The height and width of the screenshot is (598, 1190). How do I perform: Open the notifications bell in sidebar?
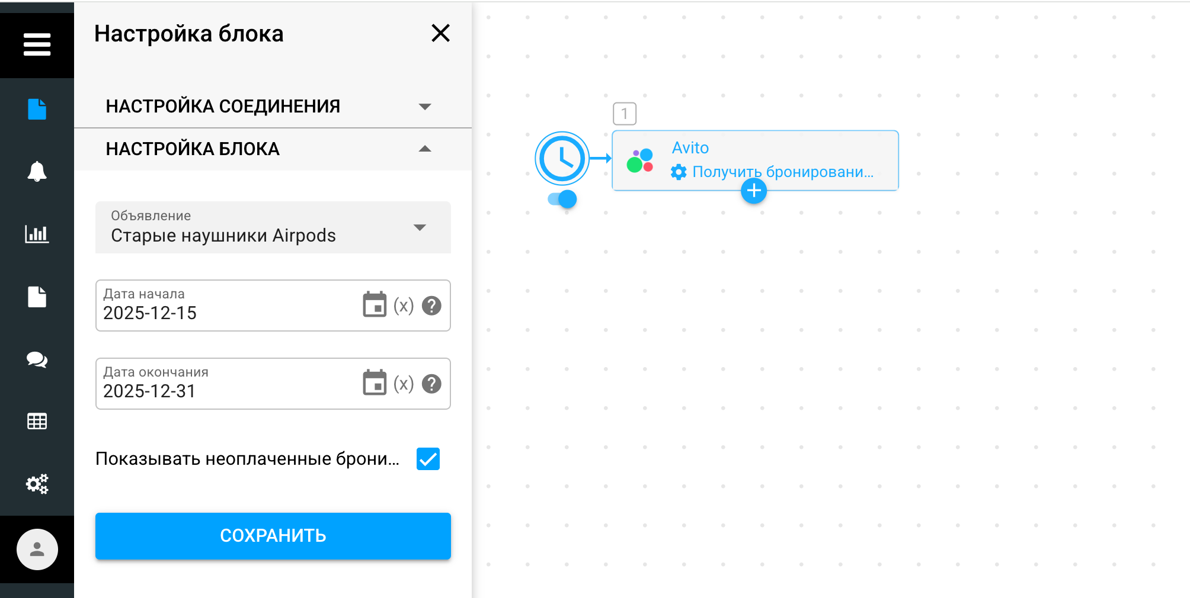coord(37,172)
